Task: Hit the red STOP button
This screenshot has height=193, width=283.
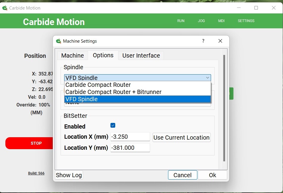Action: coord(30,143)
